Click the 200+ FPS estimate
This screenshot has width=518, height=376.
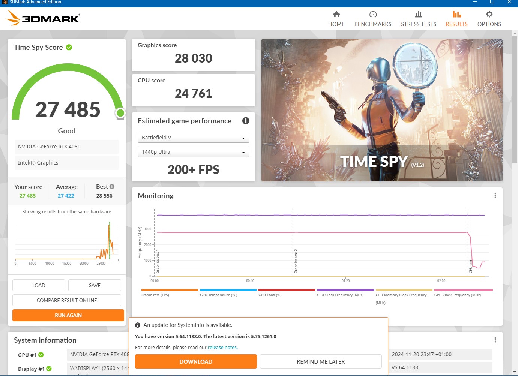(194, 169)
